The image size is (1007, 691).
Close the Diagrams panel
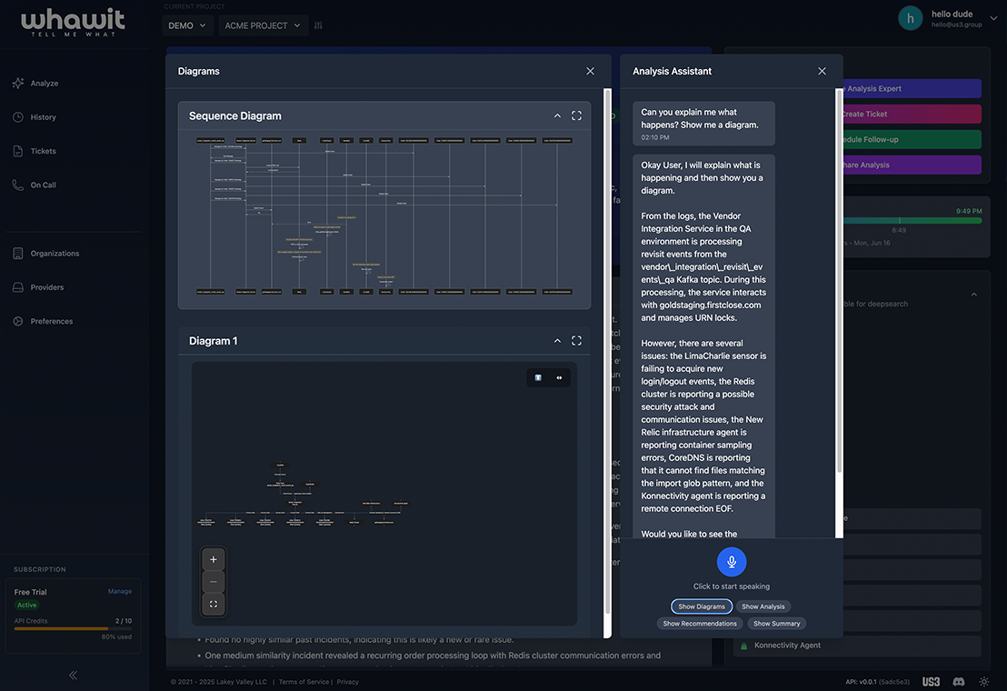click(x=590, y=71)
